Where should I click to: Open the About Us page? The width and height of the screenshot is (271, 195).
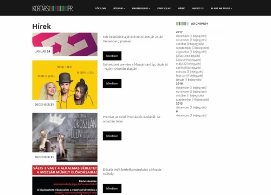pyautogui.click(x=198, y=8)
